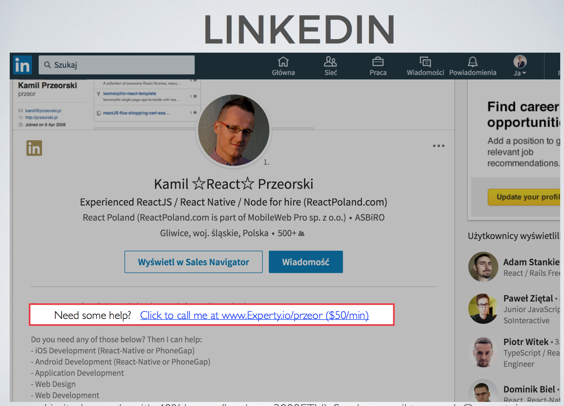
Task: Open Adam Stankiewicz's profile photo
Action: click(x=483, y=267)
